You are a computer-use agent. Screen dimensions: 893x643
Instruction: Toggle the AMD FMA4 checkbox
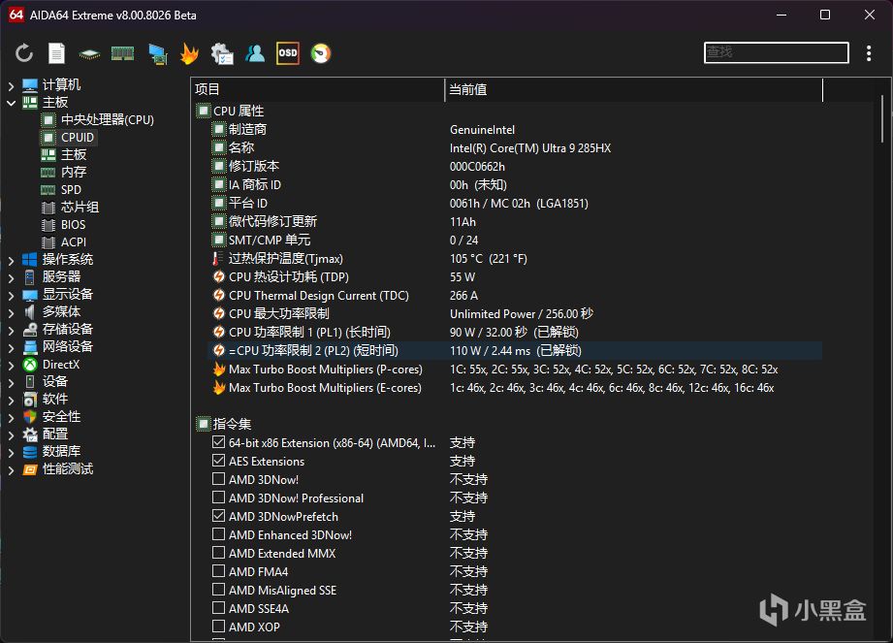click(218, 571)
